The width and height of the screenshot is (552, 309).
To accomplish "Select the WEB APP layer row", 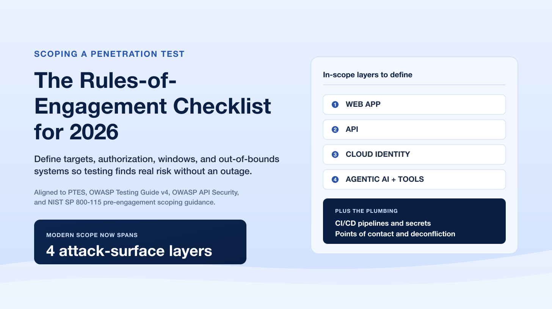I will coord(414,105).
